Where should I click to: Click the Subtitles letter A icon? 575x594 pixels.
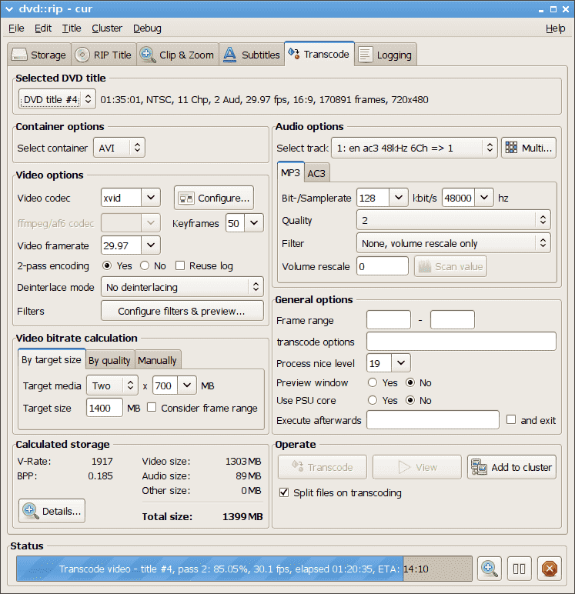point(229,55)
